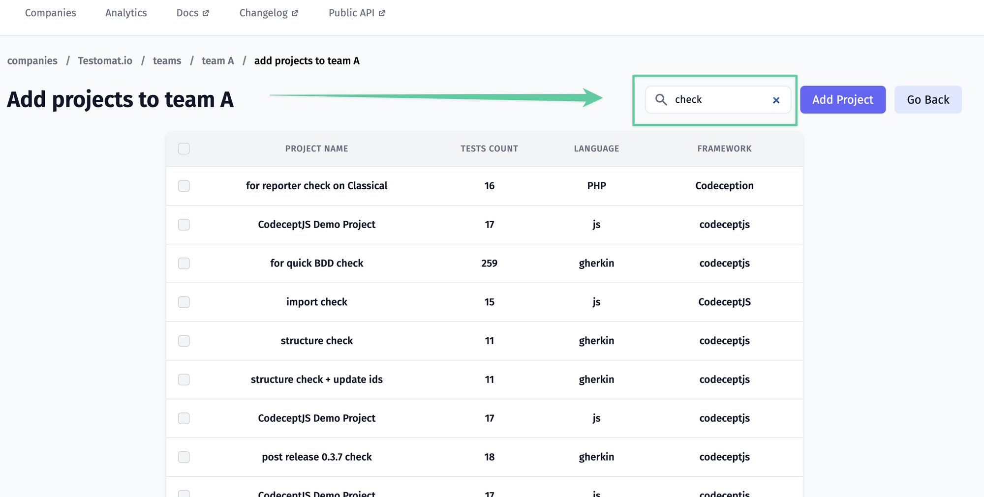Click the TESTS COUNT column header
This screenshot has width=984, height=497.
tap(489, 148)
